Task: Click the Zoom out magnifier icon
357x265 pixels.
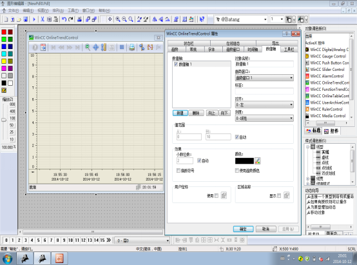Action: (x=124, y=19)
